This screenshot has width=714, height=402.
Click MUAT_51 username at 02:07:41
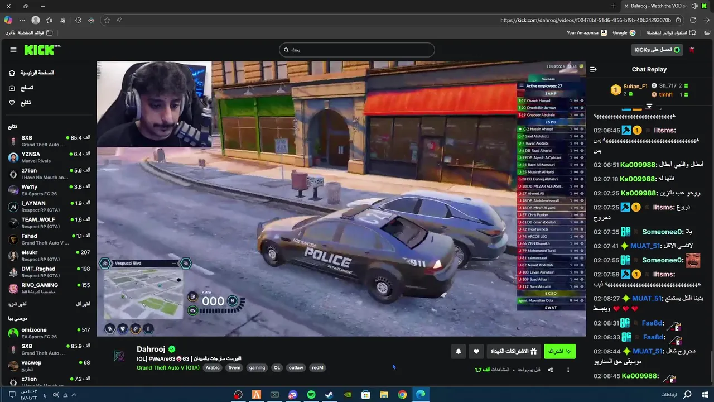click(645, 246)
